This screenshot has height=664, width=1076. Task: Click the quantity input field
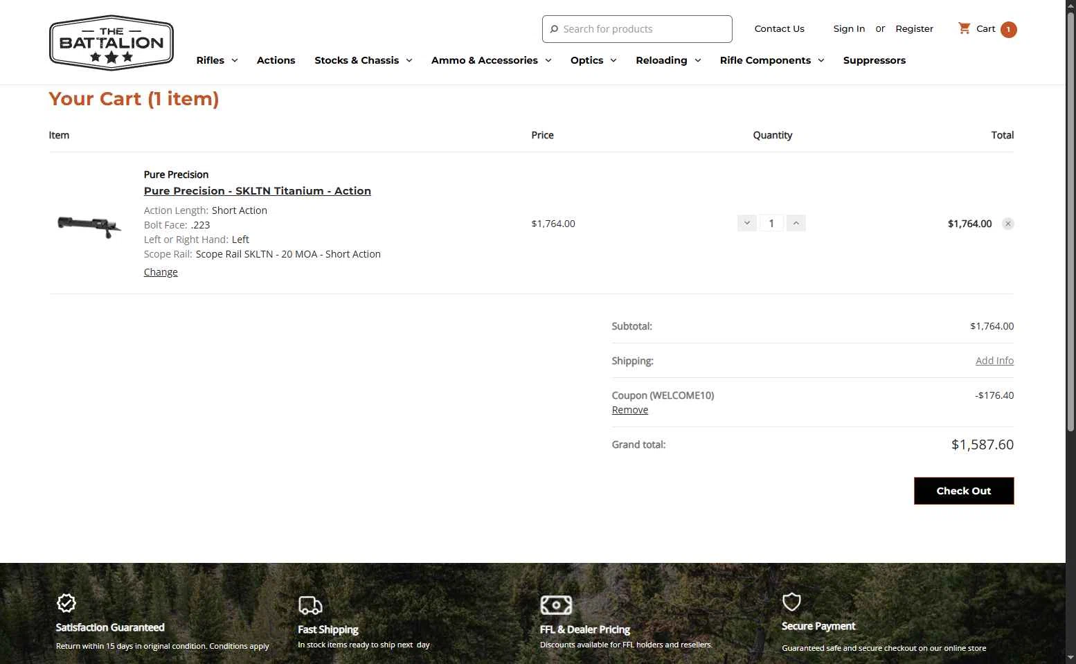click(771, 223)
